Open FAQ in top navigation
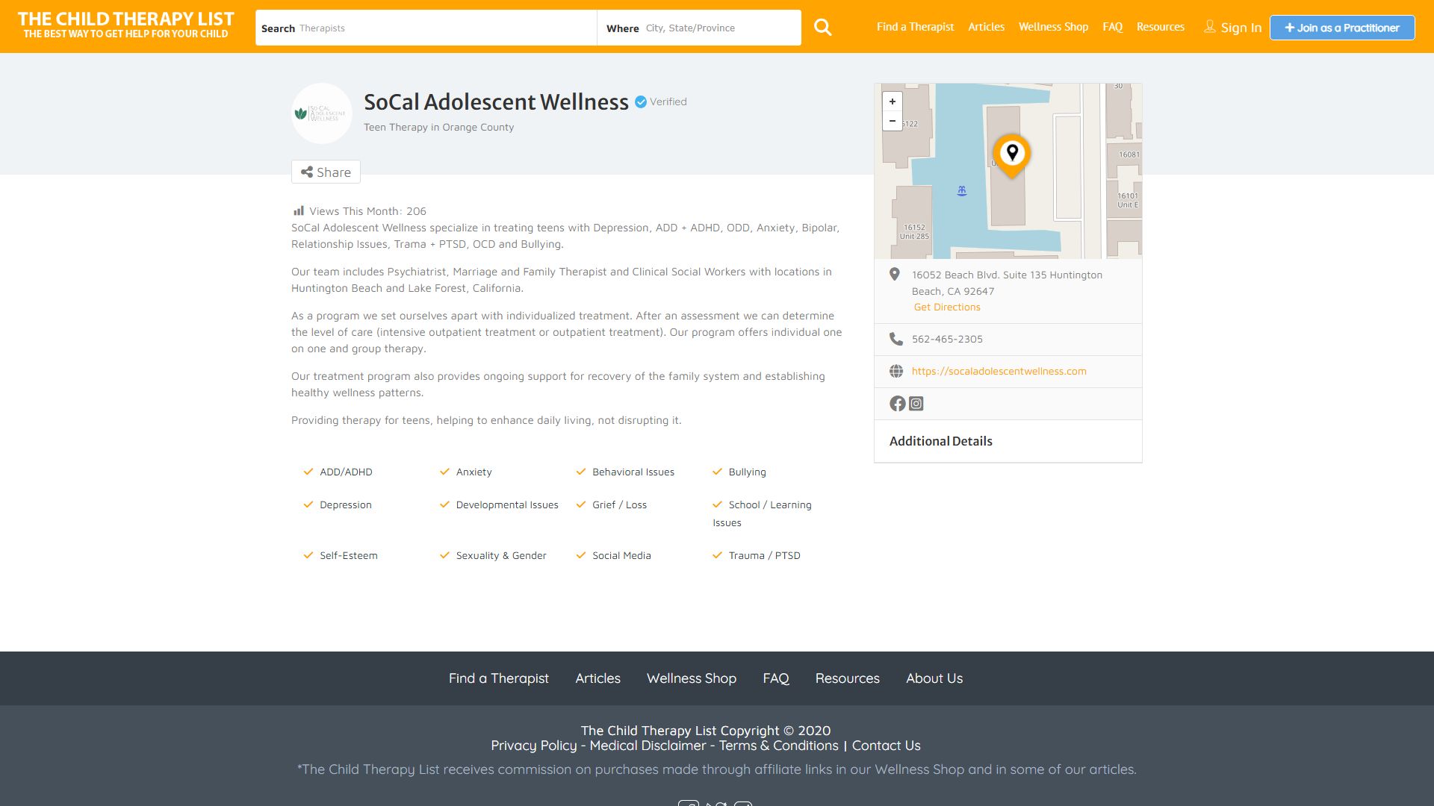The image size is (1434, 806). point(1112,27)
